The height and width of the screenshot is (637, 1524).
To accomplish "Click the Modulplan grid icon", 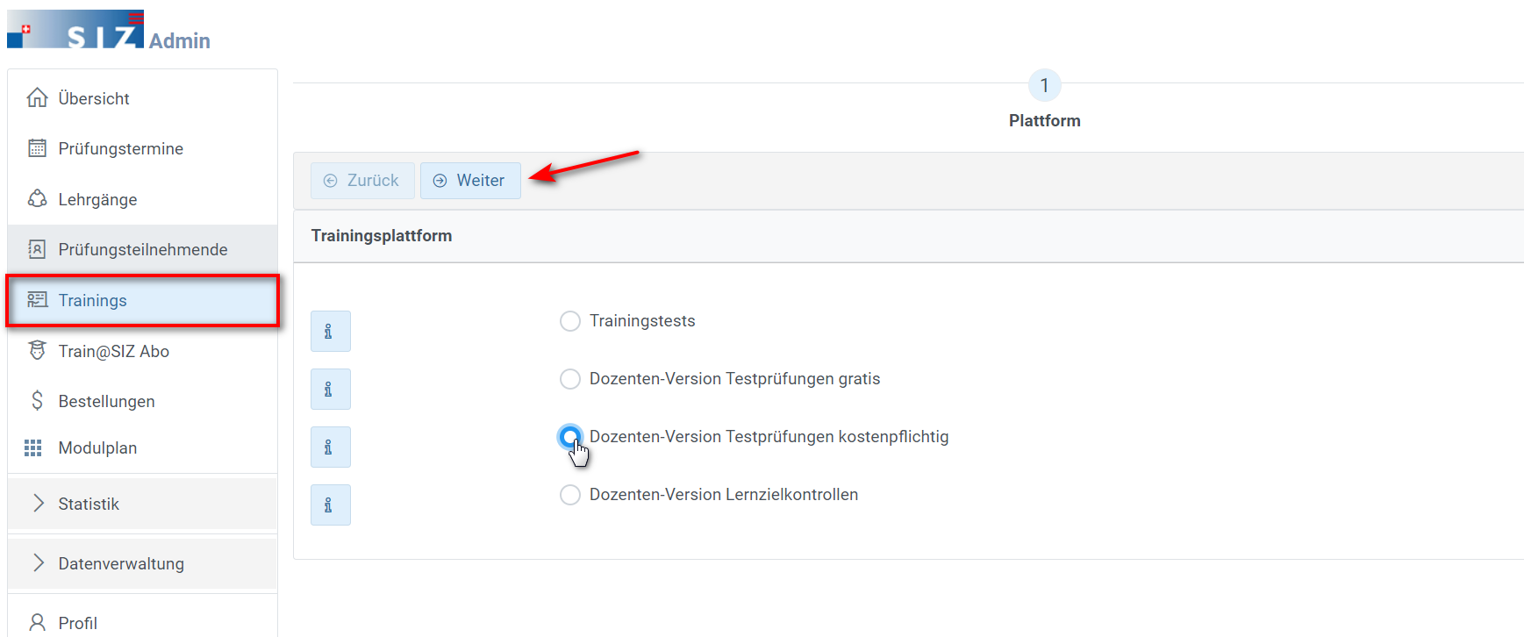I will click(x=33, y=447).
